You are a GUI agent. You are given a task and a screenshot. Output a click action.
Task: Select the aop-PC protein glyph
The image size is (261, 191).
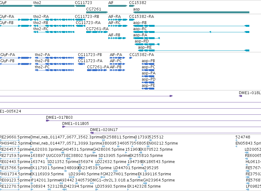(148, 70)
